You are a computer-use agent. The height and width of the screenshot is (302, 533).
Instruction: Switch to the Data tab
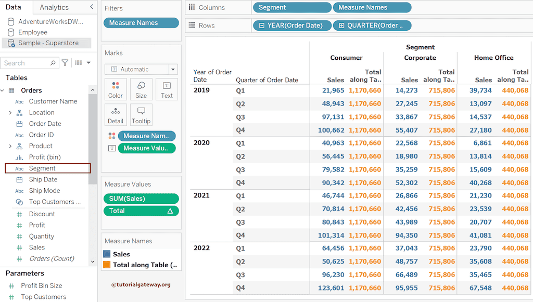[x=14, y=7]
